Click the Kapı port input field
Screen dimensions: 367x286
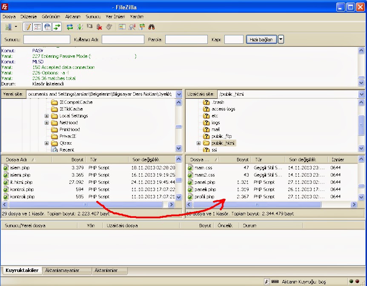[x=234, y=39]
